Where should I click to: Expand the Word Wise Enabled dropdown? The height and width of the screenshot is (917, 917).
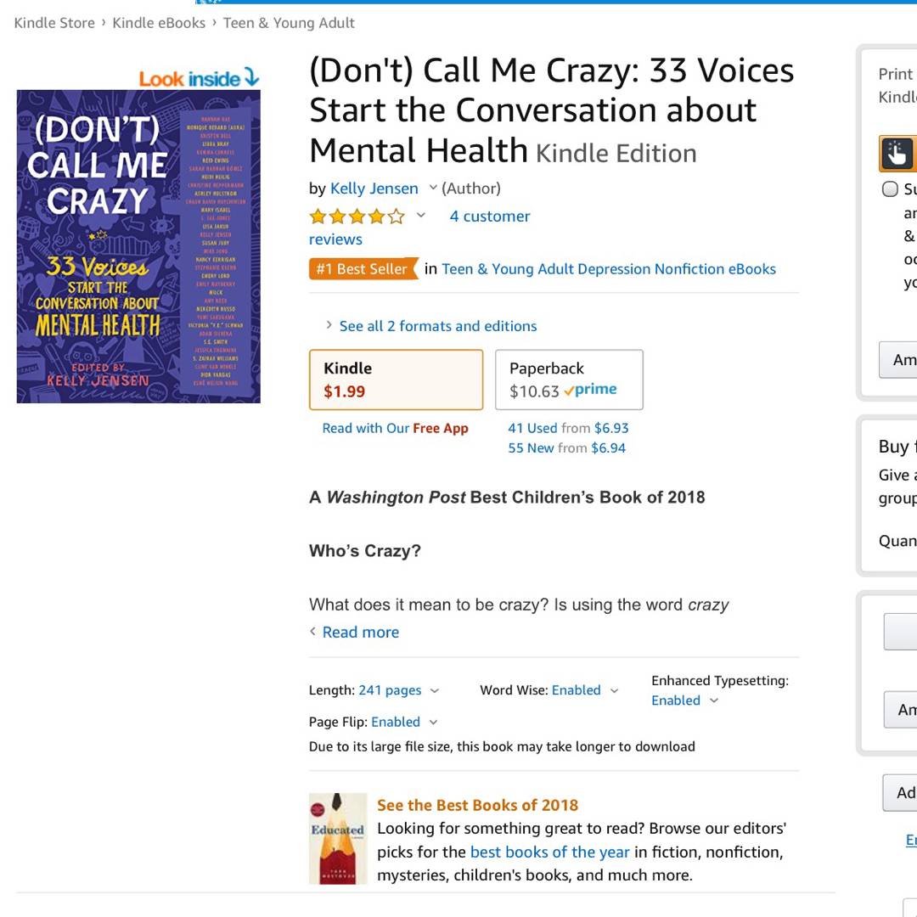pos(615,691)
